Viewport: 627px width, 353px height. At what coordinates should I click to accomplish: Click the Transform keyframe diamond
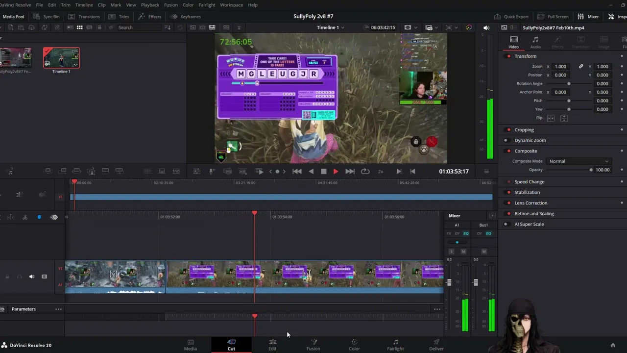click(x=622, y=56)
